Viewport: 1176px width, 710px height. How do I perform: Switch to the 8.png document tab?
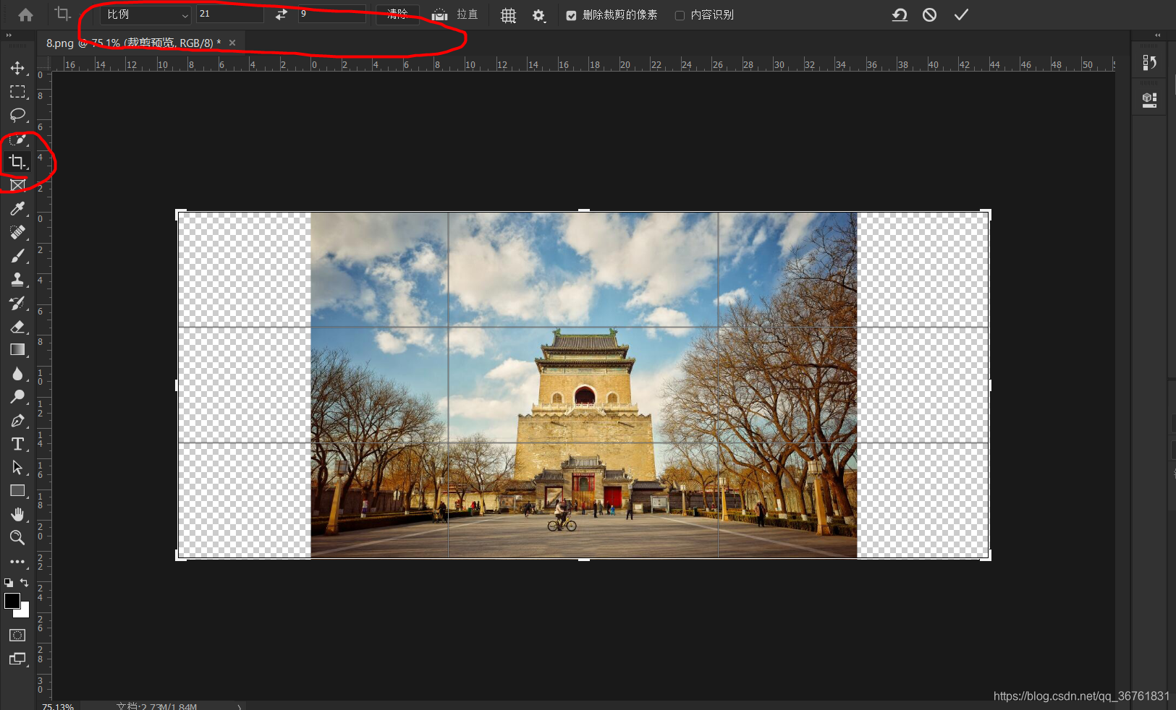133,43
